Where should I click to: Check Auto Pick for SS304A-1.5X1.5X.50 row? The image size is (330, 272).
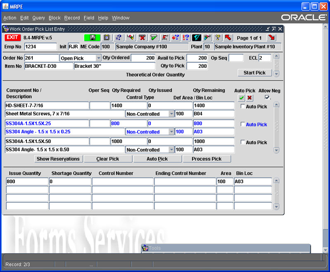(x=243, y=142)
